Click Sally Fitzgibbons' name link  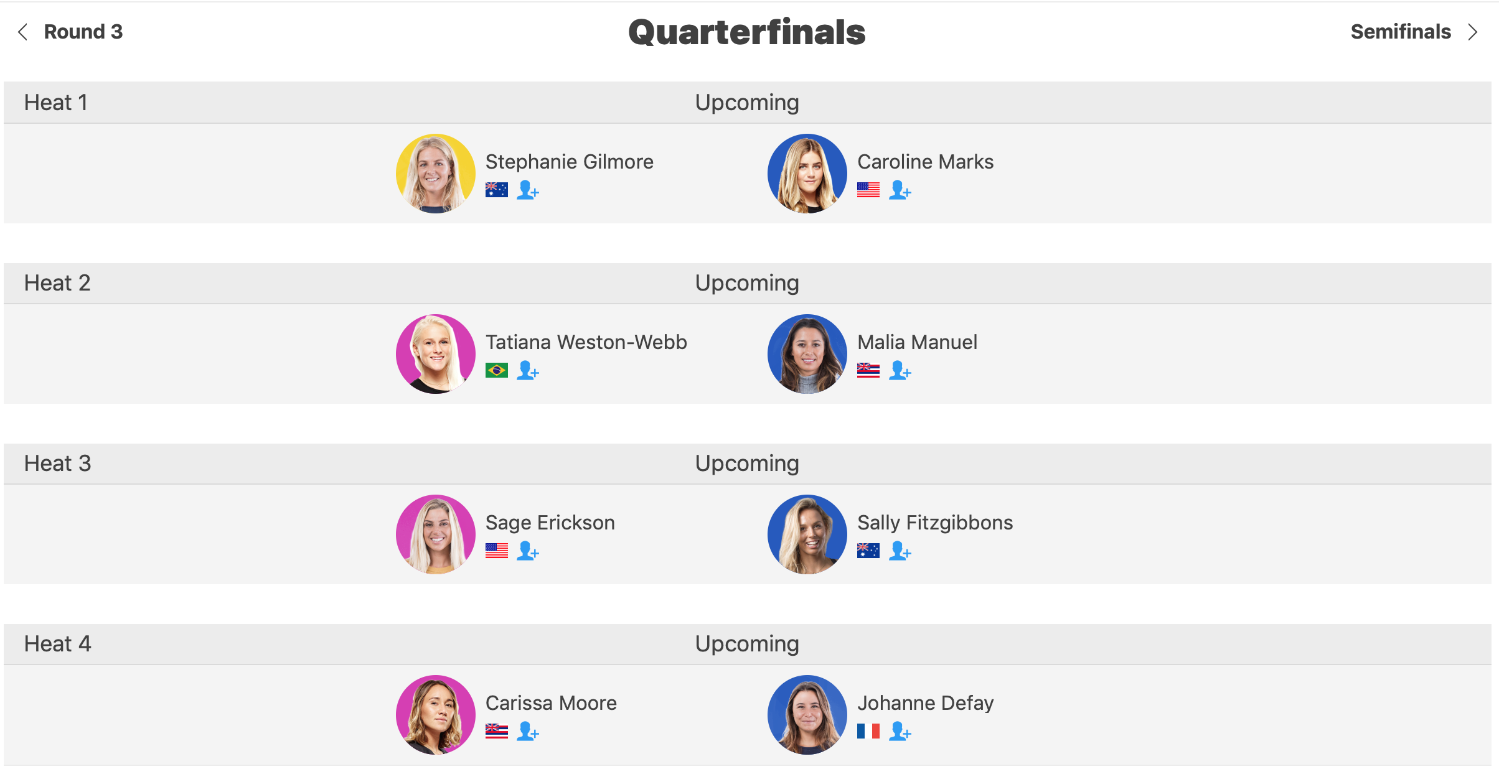[x=935, y=523]
